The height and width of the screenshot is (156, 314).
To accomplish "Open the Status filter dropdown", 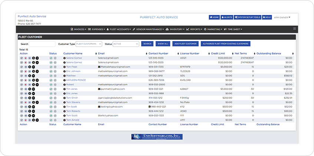I will pyautogui.click(x=126, y=44).
